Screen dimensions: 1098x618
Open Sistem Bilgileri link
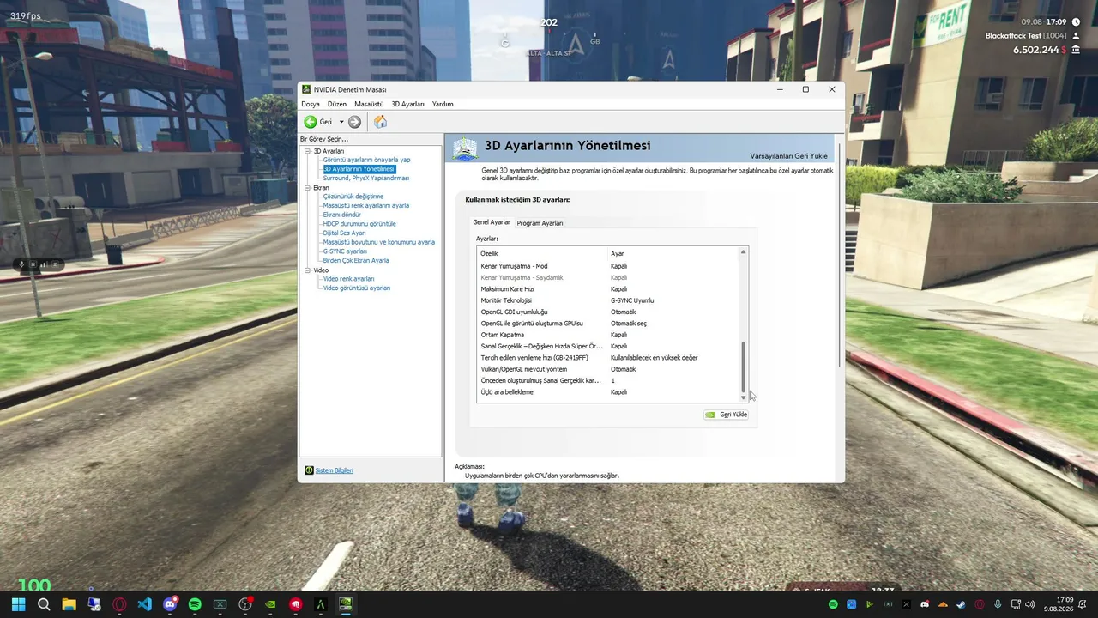tap(334, 470)
